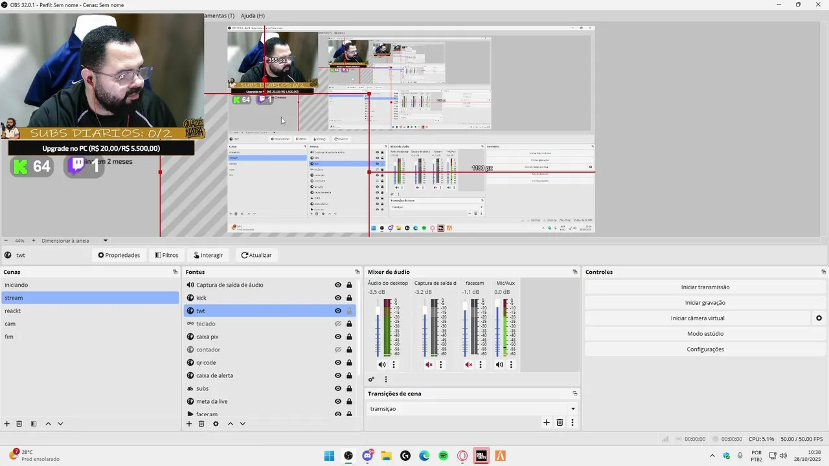Hide the kick source
Screen dimensions: 829x466
click(337, 298)
